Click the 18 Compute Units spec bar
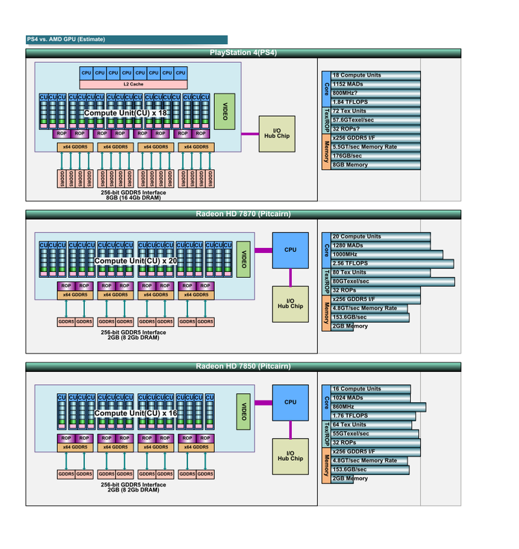519x549 pixels. click(x=375, y=75)
